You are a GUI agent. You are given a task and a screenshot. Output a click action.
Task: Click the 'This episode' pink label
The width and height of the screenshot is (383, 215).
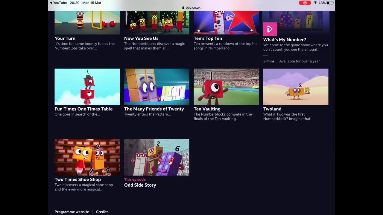tap(135, 179)
